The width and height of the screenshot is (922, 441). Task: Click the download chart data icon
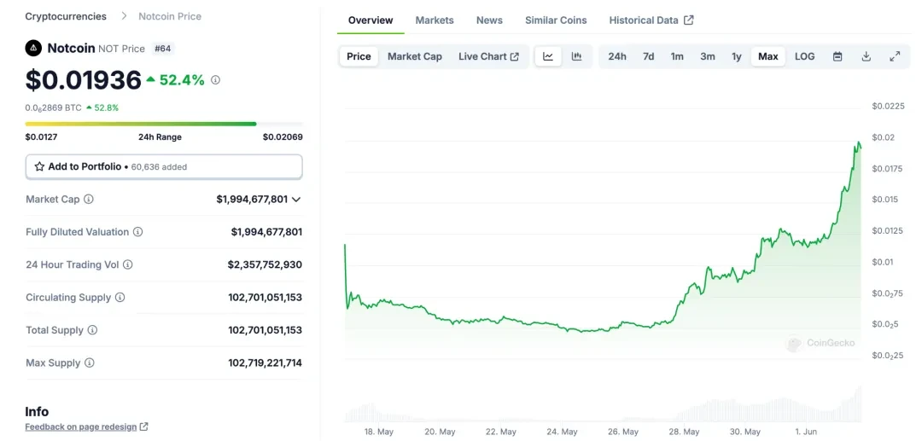(x=866, y=56)
